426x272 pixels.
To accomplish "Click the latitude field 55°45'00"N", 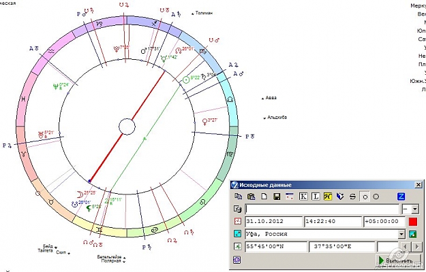I will (276, 247).
